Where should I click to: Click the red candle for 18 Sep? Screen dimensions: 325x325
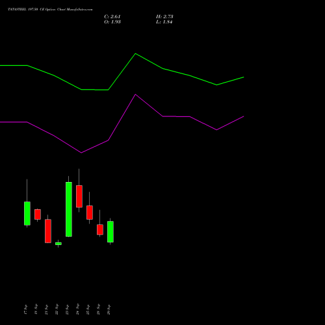[38, 214]
